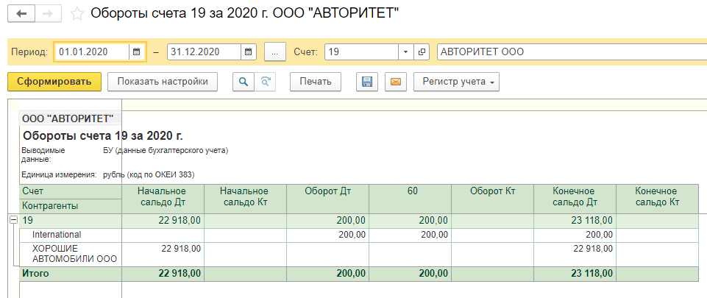Click the find next icon
707x298 pixels.
[265, 82]
